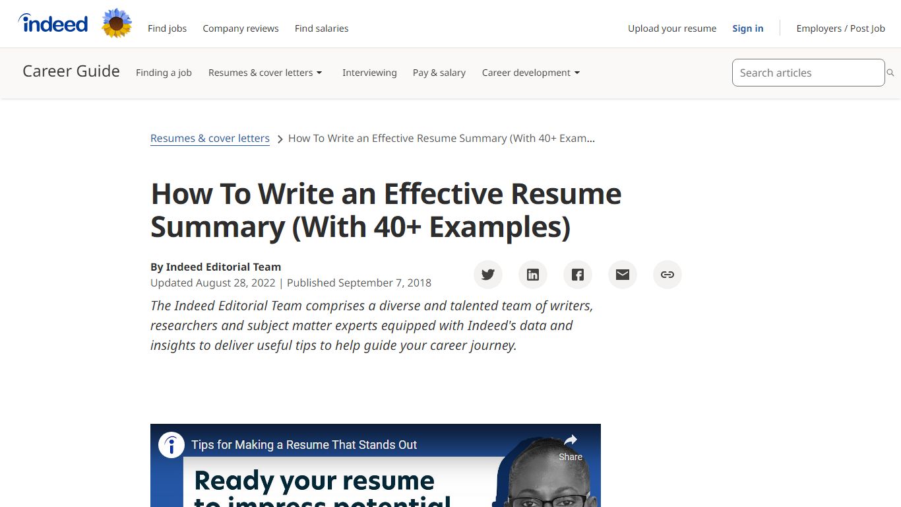Image resolution: width=901 pixels, height=507 pixels.
Task: Click the sunflower icon beside Indeed logo
Action: coord(117,24)
